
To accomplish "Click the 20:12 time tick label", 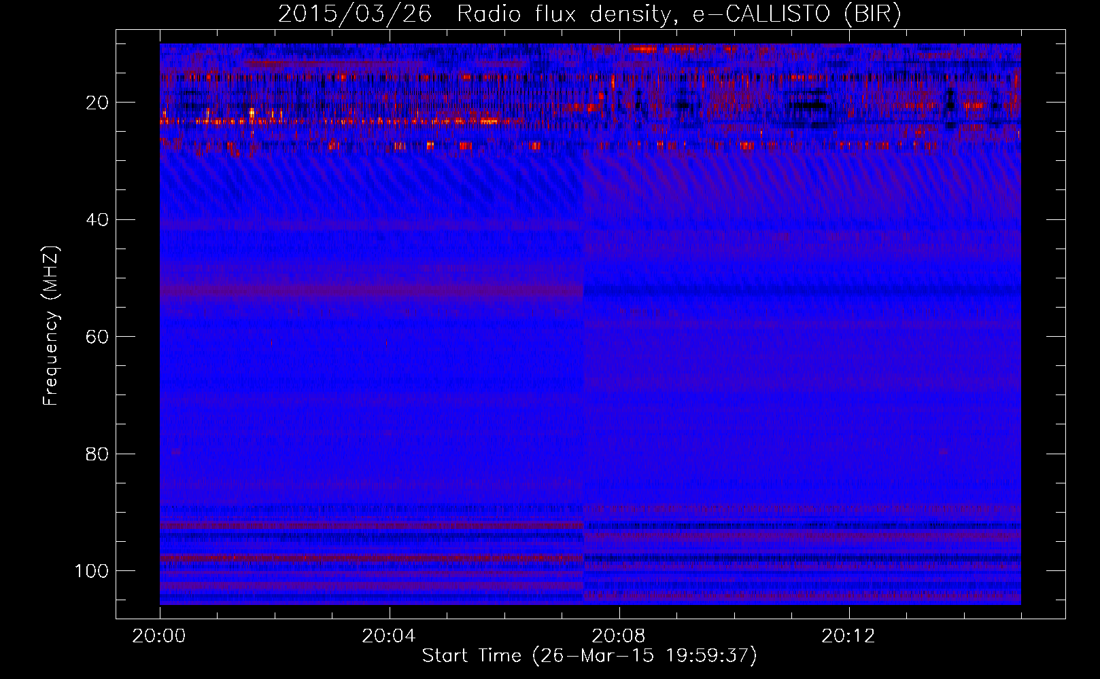I will click(x=849, y=636).
